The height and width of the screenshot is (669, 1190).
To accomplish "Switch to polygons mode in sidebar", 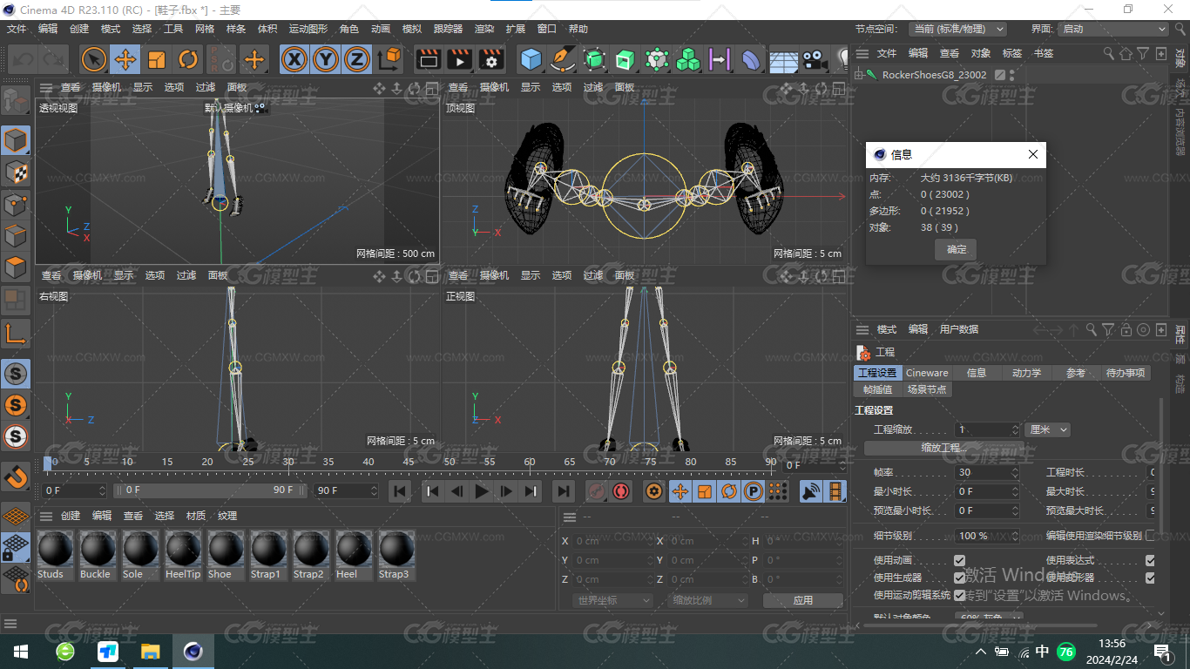I will point(16,267).
